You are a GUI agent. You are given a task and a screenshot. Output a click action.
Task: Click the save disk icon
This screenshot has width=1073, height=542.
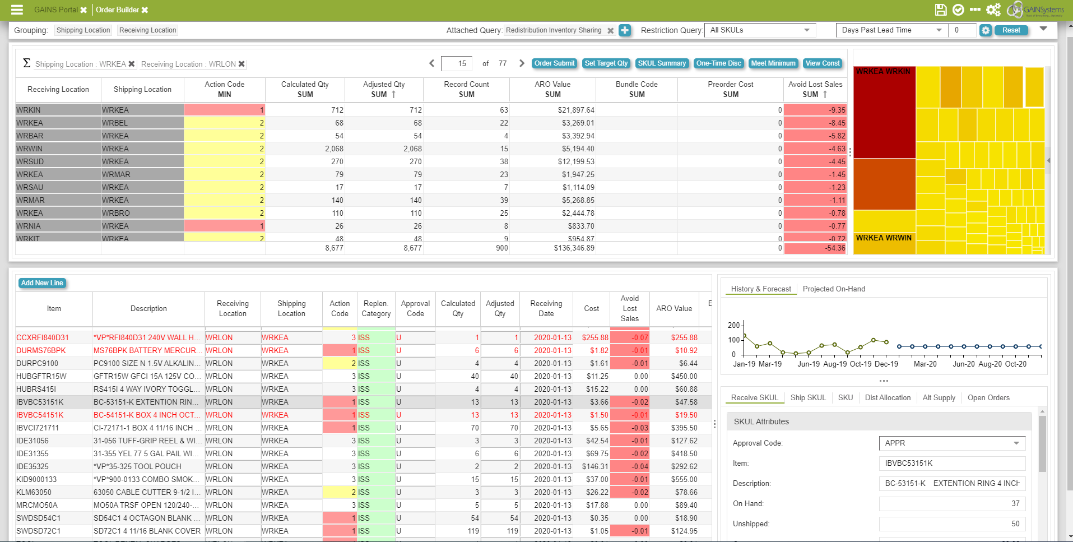[x=941, y=10]
